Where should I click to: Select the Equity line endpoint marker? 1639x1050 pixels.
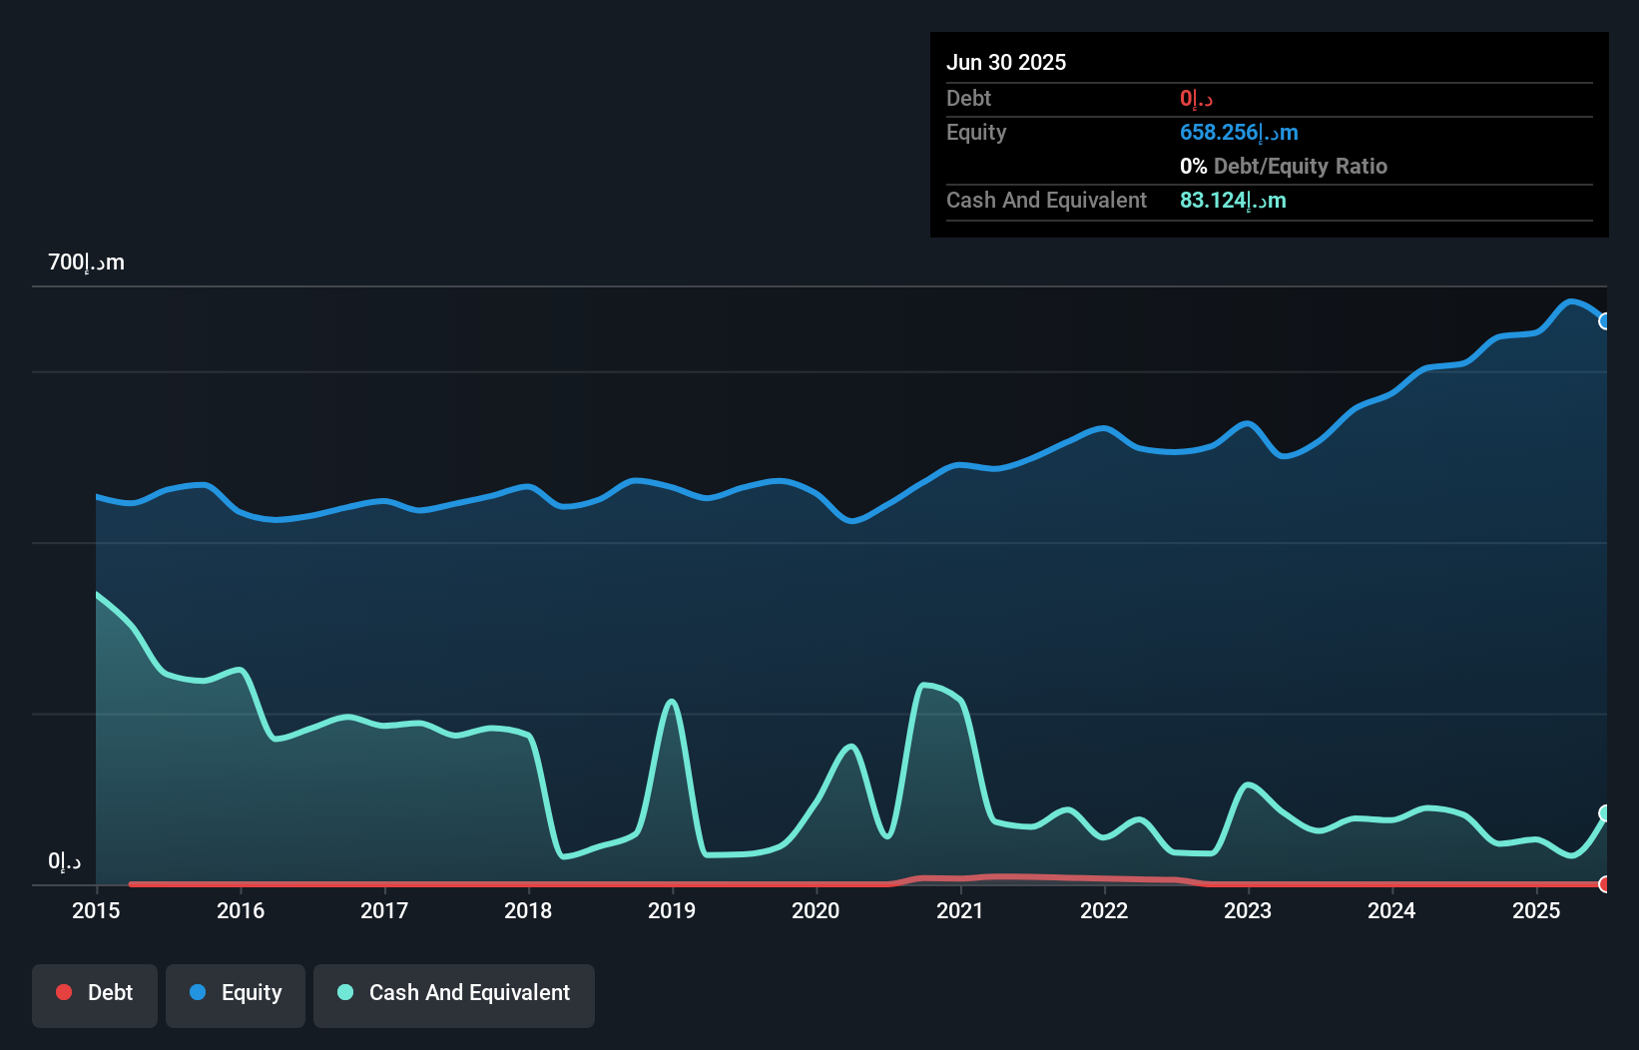click(1605, 321)
